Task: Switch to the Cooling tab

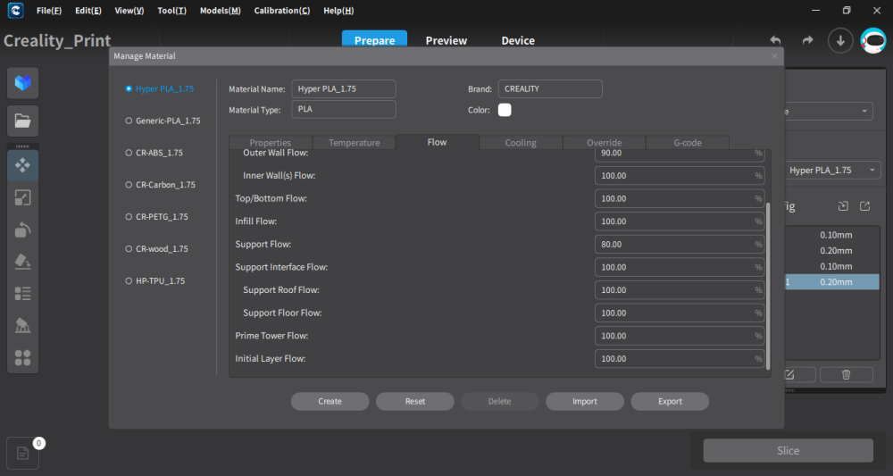Action: 521,142
